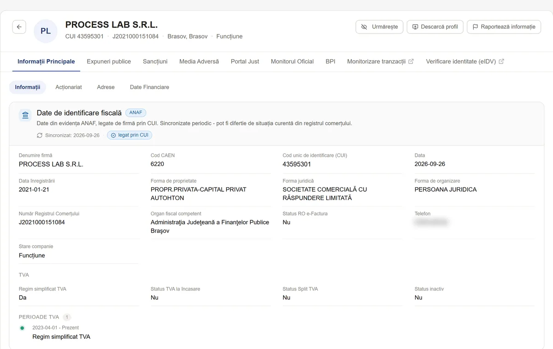Click the ANAF source badge
Image resolution: width=553 pixels, height=349 pixels.
click(x=135, y=113)
